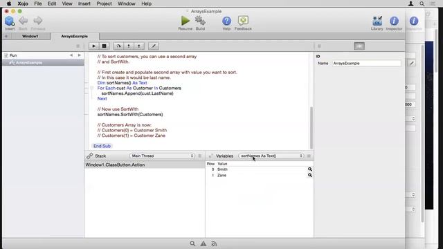Click the Value column header
Viewport: 443px width, 249px height.
point(222,164)
